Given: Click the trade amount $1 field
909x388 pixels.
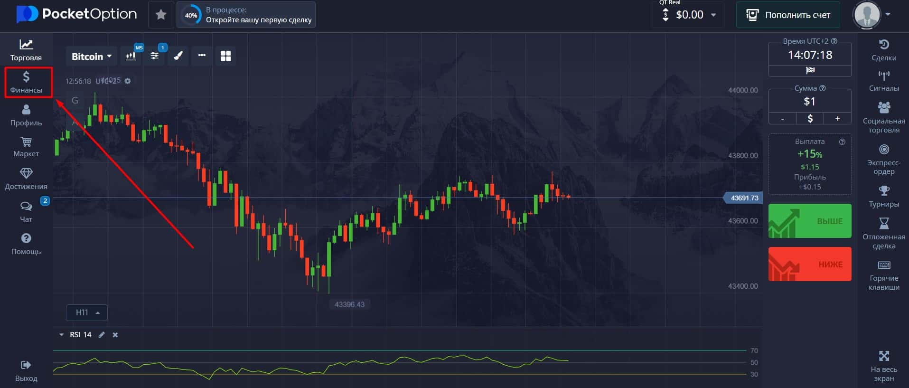Looking at the screenshot, I should pos(810,101).
